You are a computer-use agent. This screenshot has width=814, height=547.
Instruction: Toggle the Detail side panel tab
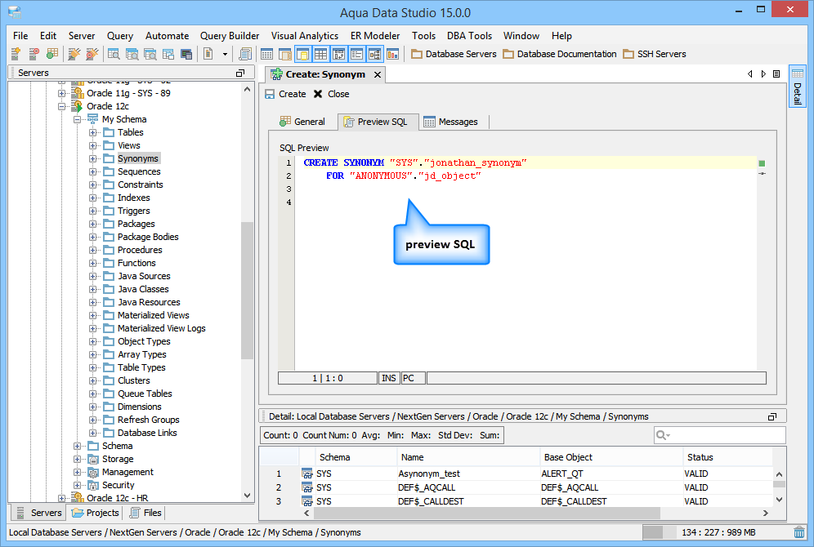point(797,86)
